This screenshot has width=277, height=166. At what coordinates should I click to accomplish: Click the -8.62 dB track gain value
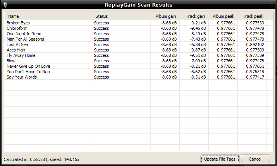point(198,72)
